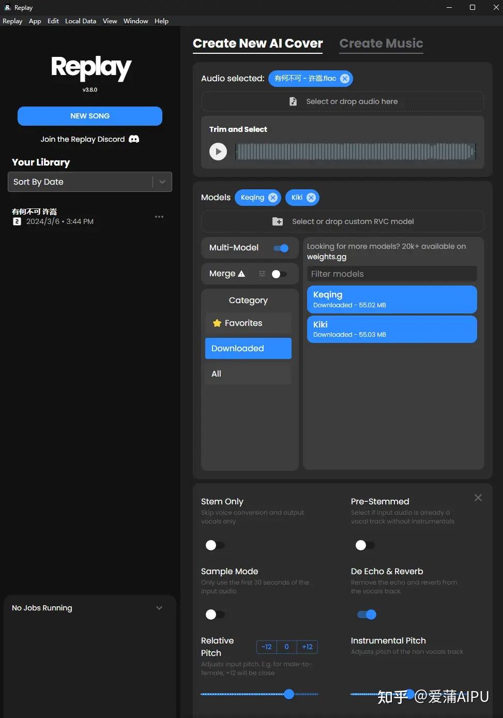Reset relative pitch to 0
Screen dimensions: 503x718
[x=286, y=647]
